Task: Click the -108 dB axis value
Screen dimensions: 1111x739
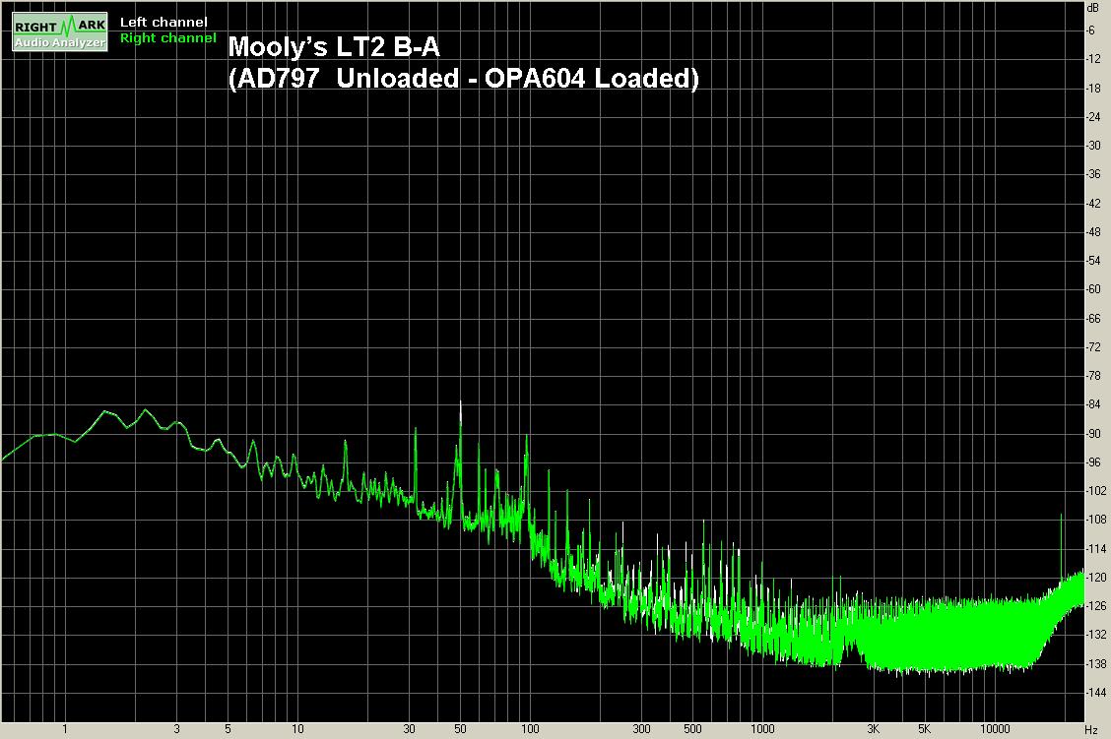Action: click(x=1096, y=520)
